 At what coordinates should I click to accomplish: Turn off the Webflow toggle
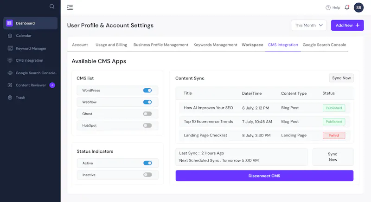(x=147, y=102)
